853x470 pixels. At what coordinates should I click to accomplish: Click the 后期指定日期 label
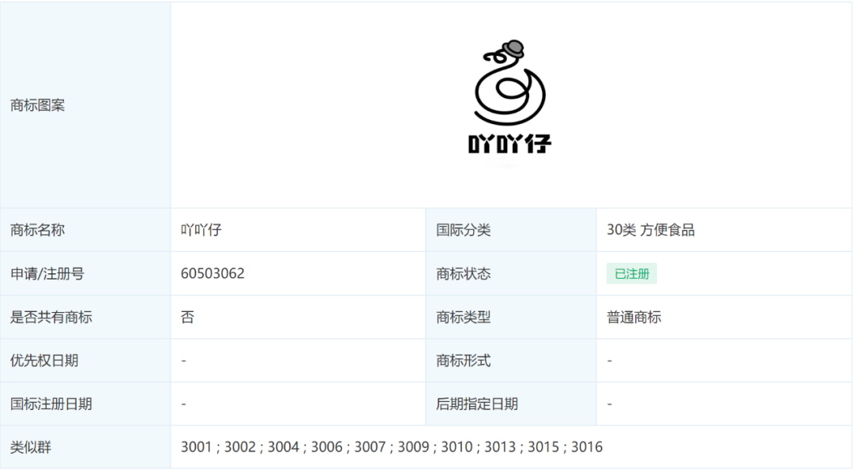pos(477,404)
